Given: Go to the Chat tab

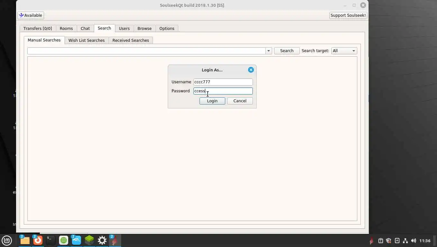Looking at the screenshot, I should [x=85, y=28].
